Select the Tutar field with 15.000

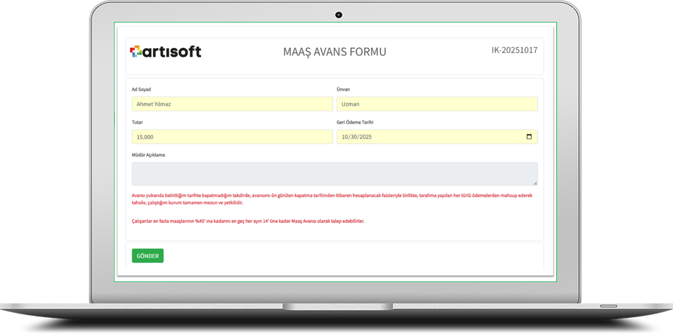point(232,137)
